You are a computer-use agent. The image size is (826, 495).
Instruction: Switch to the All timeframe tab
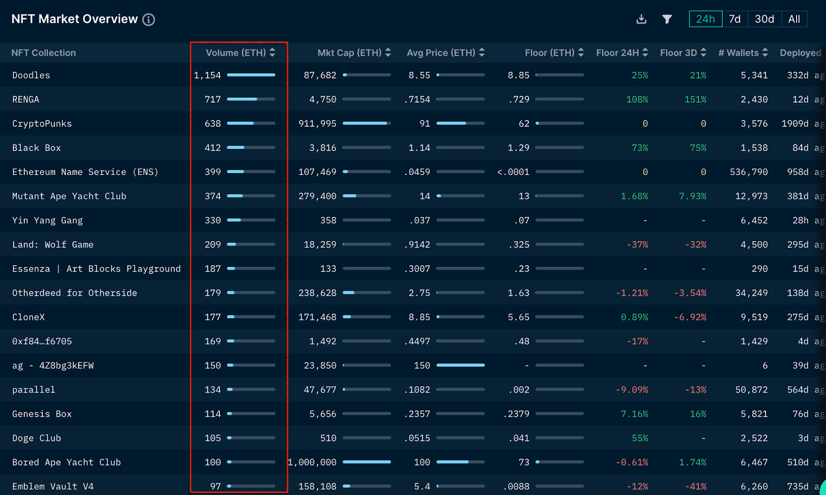[x=794, y=19]
